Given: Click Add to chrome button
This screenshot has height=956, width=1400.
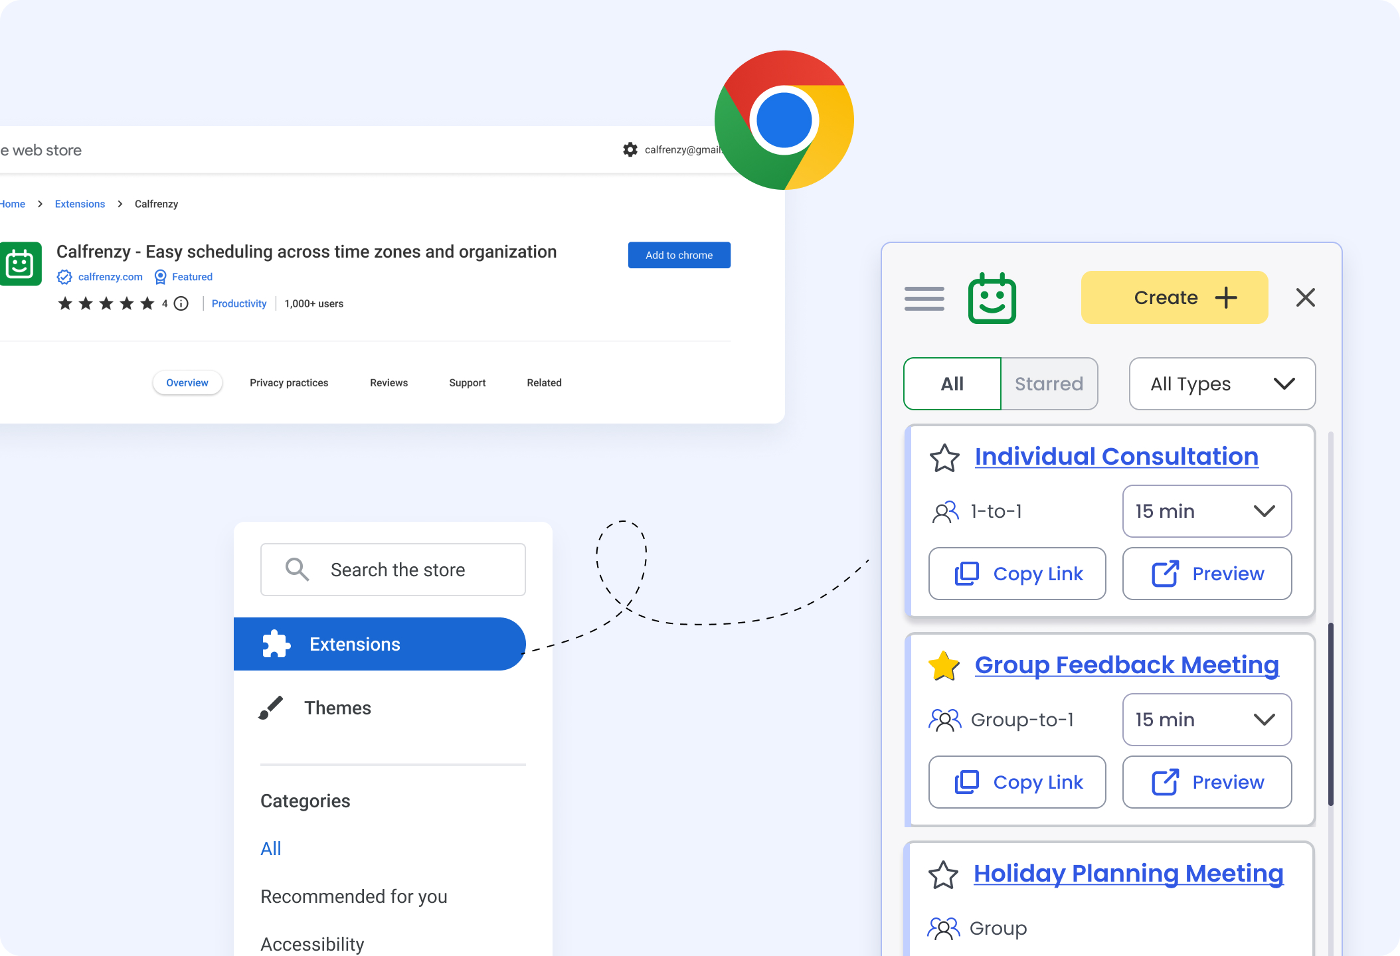Looking at the screenshot, I should [x=679, y=255].
